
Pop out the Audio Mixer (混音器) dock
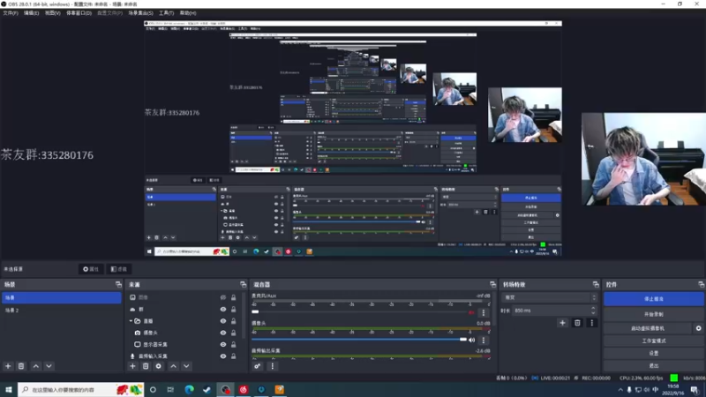coord(492,284)
